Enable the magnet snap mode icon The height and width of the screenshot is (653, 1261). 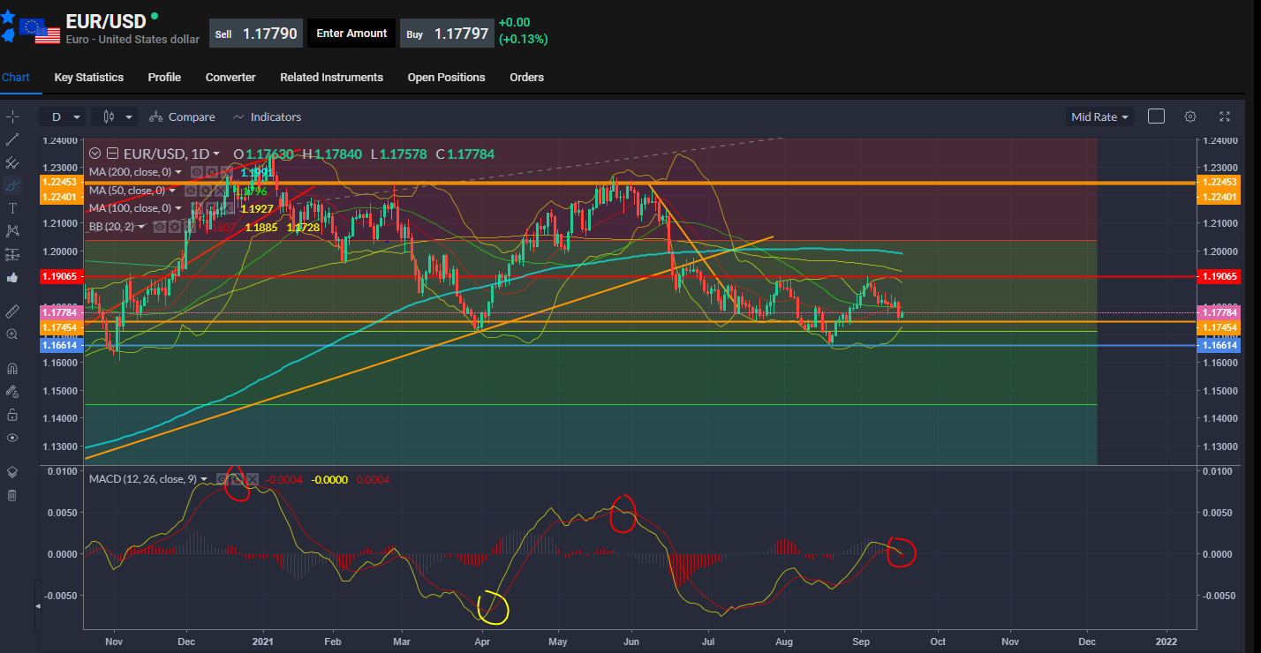coord(12,368)
